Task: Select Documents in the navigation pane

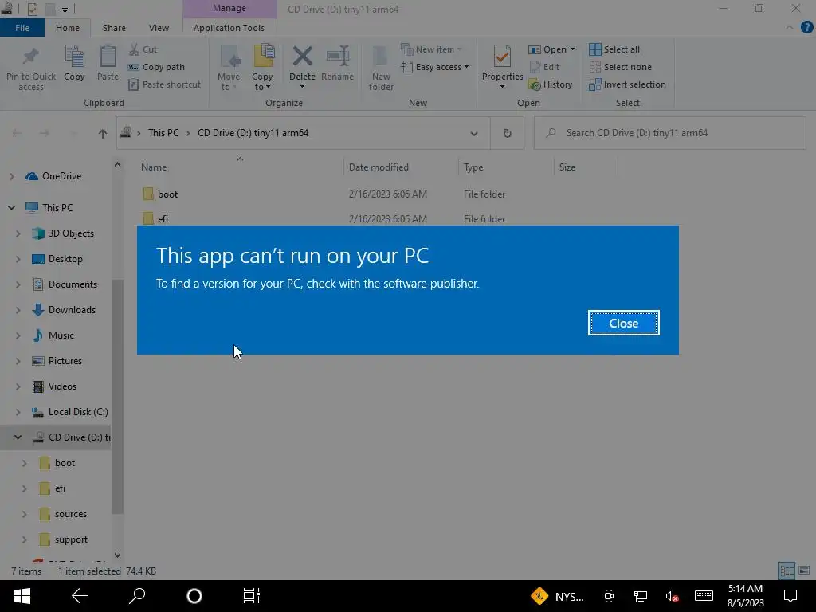Action: coord(73,284)
